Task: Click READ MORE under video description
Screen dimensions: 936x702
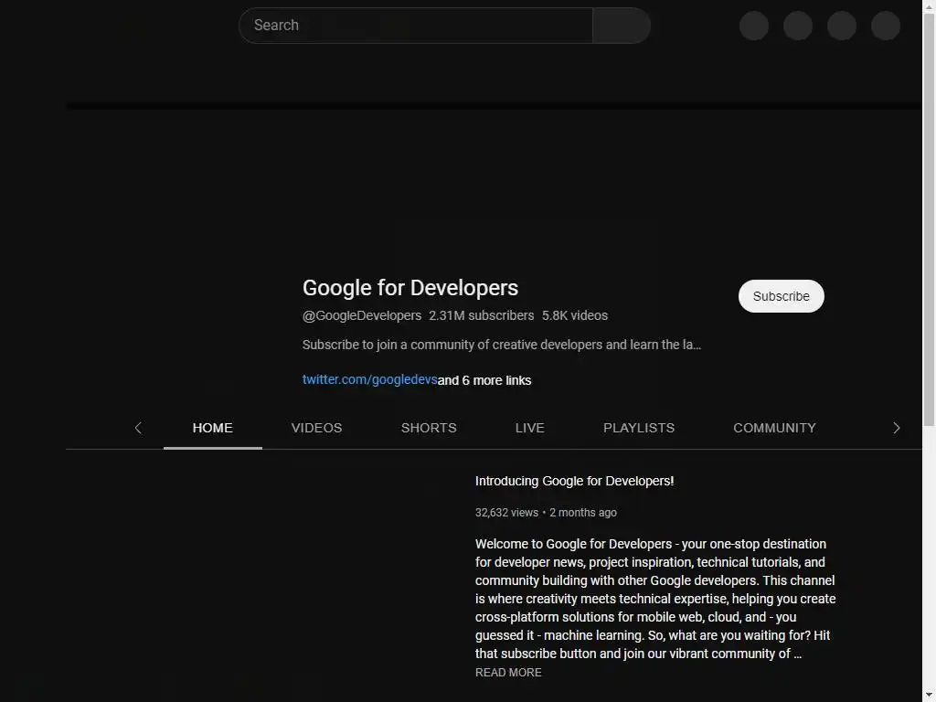Action: click(x=508, y=673)
